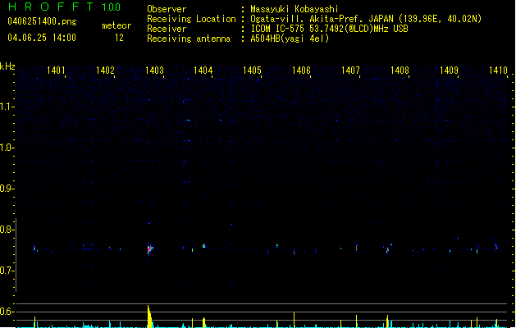Click the Receiving antenna label

[189, 39]
